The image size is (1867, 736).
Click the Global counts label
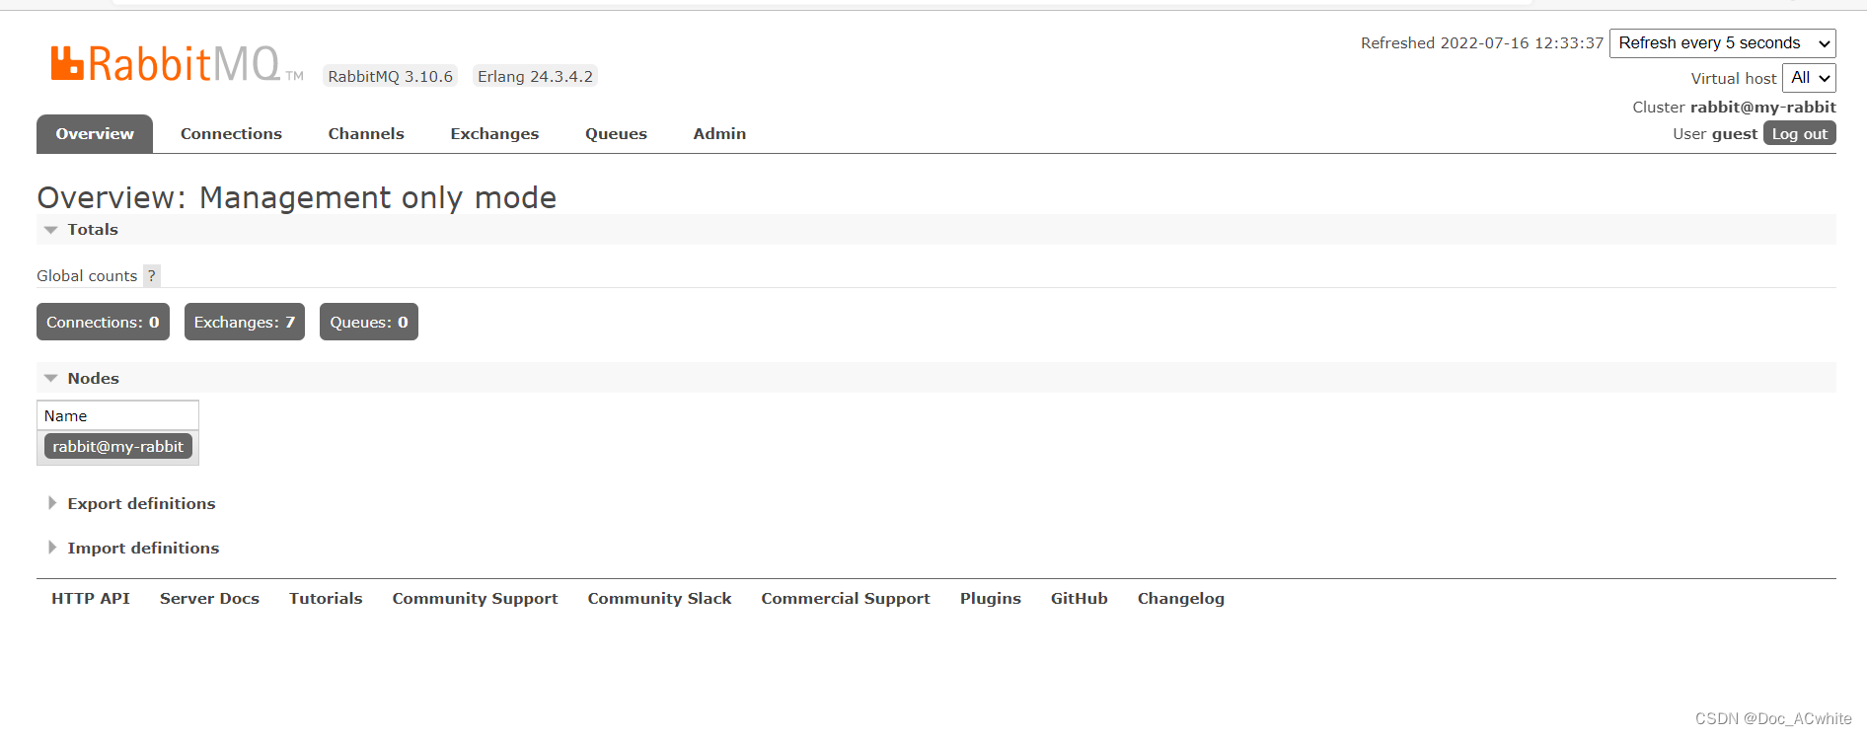87,276
